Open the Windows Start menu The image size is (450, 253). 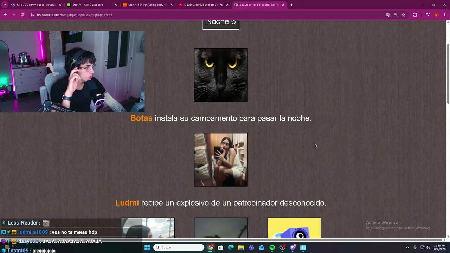coord(147,247)
